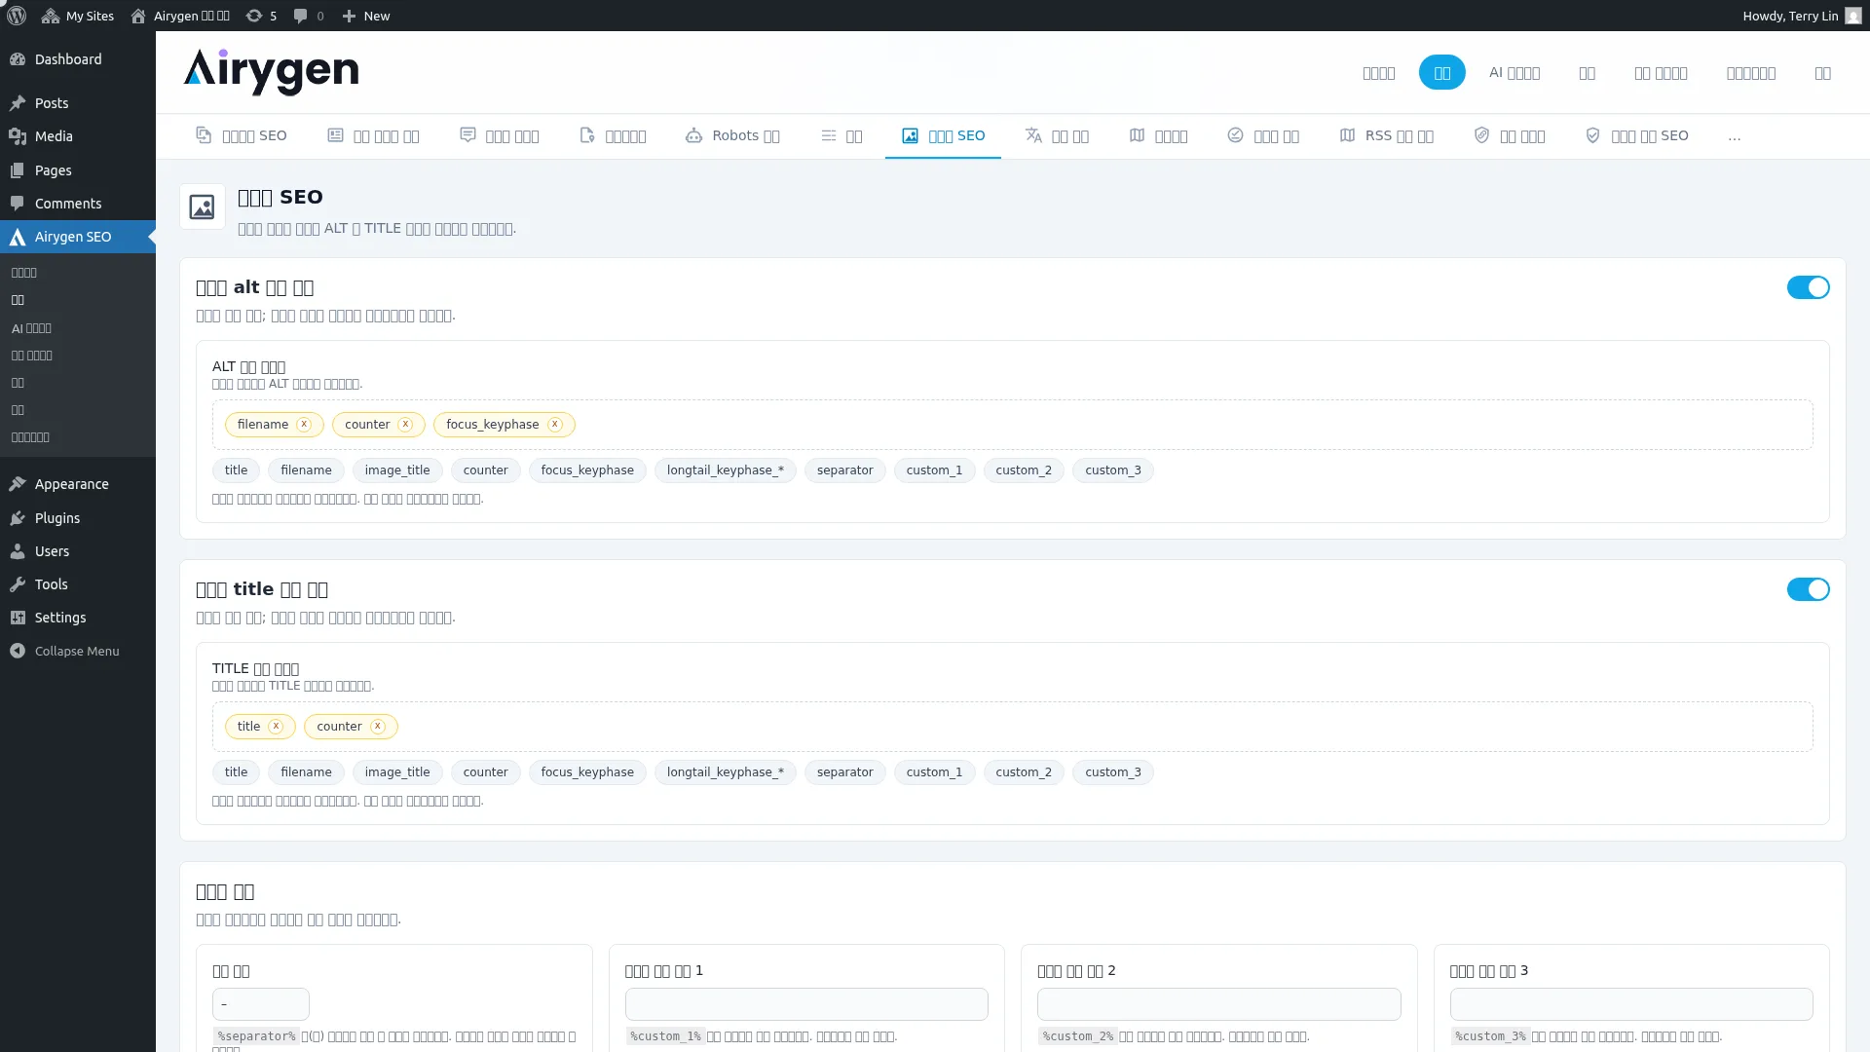Click the Airygen logo
Viewport: 1870px width, 1052px height.
[x=271, y=72]
